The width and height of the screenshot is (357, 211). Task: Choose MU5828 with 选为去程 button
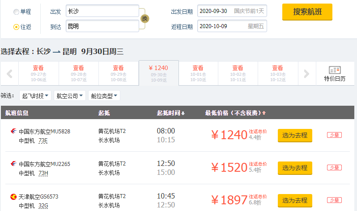pyautogui.click(x=295, y=135)
